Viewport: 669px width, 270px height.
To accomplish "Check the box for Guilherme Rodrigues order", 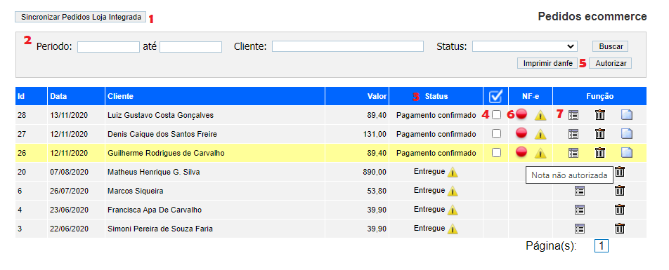I will [496, 152].
